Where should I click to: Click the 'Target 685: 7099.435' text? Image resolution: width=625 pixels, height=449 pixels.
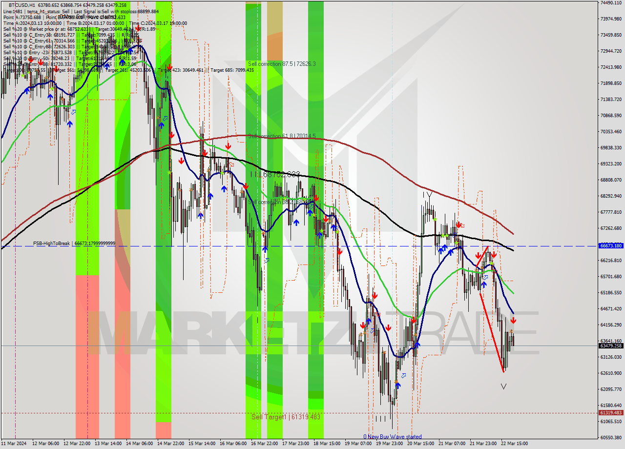coord(232,70)
